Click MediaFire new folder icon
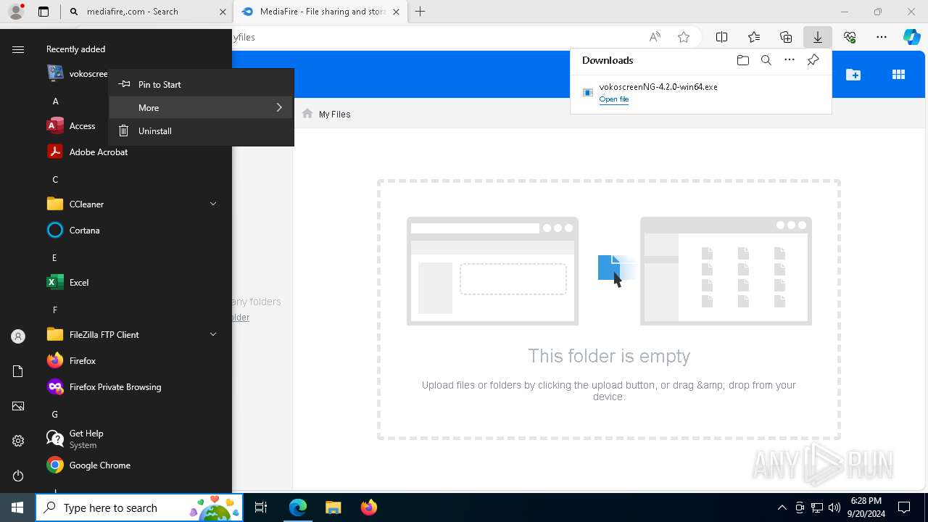Image resolution: width=928 pixels, height=522 pixels. (853, 75)
